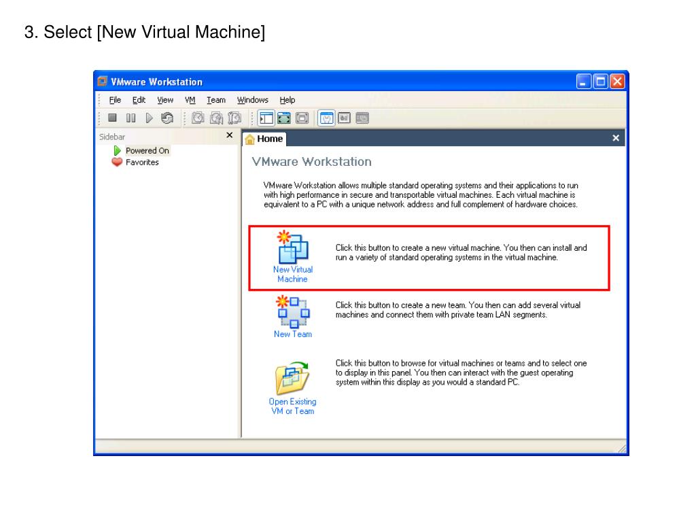Click the Appliance View toolbar icon

click(345, 118)
